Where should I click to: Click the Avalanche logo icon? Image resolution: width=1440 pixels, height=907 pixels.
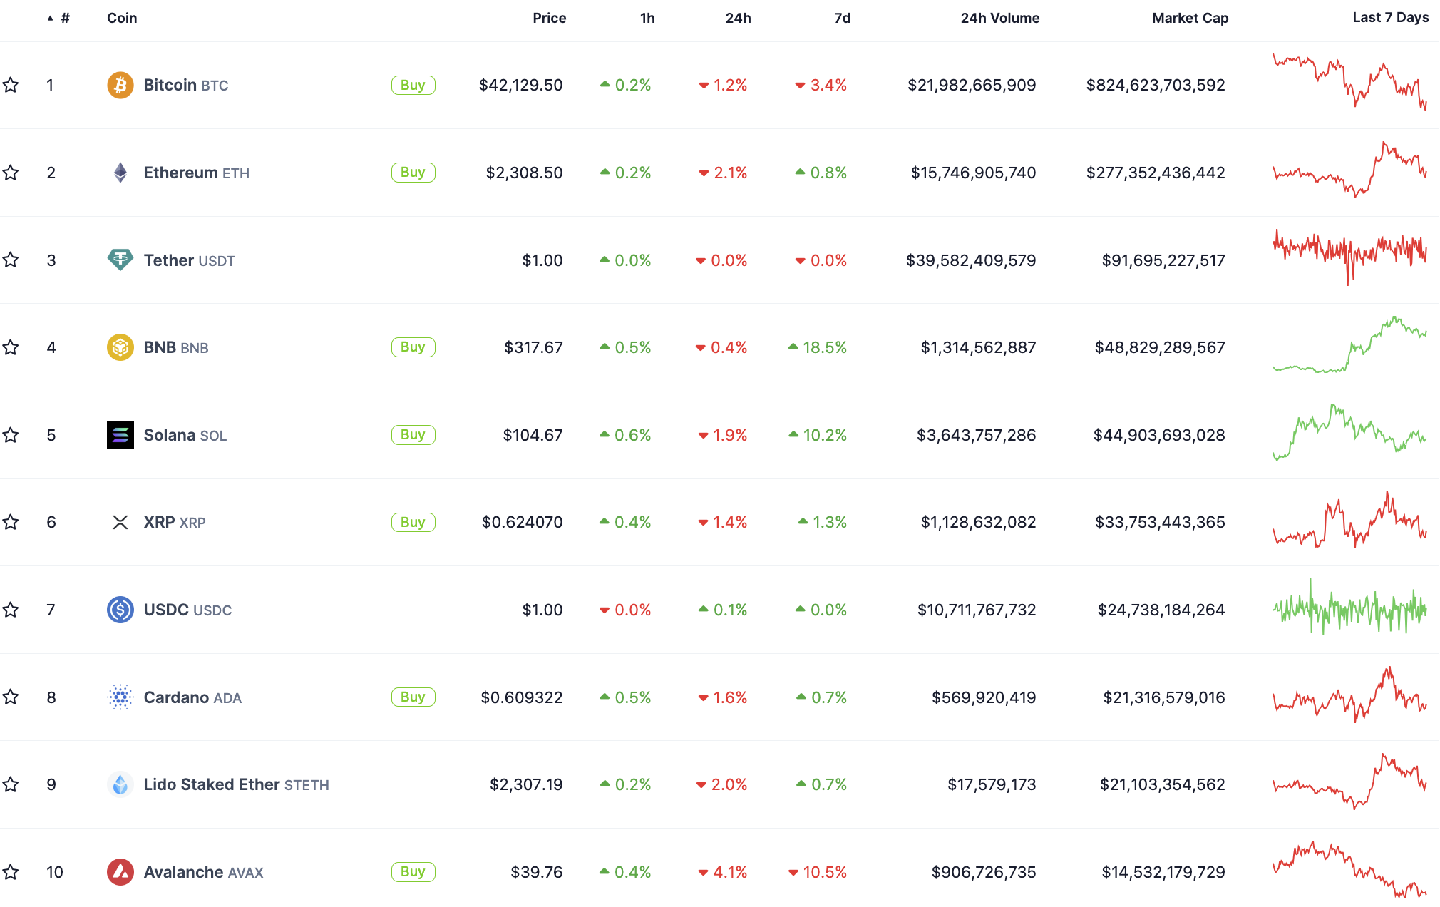point(120,872)
